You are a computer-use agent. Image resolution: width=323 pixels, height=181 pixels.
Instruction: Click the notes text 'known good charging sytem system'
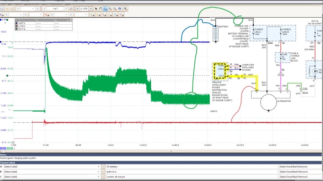[x=18, y=158]
